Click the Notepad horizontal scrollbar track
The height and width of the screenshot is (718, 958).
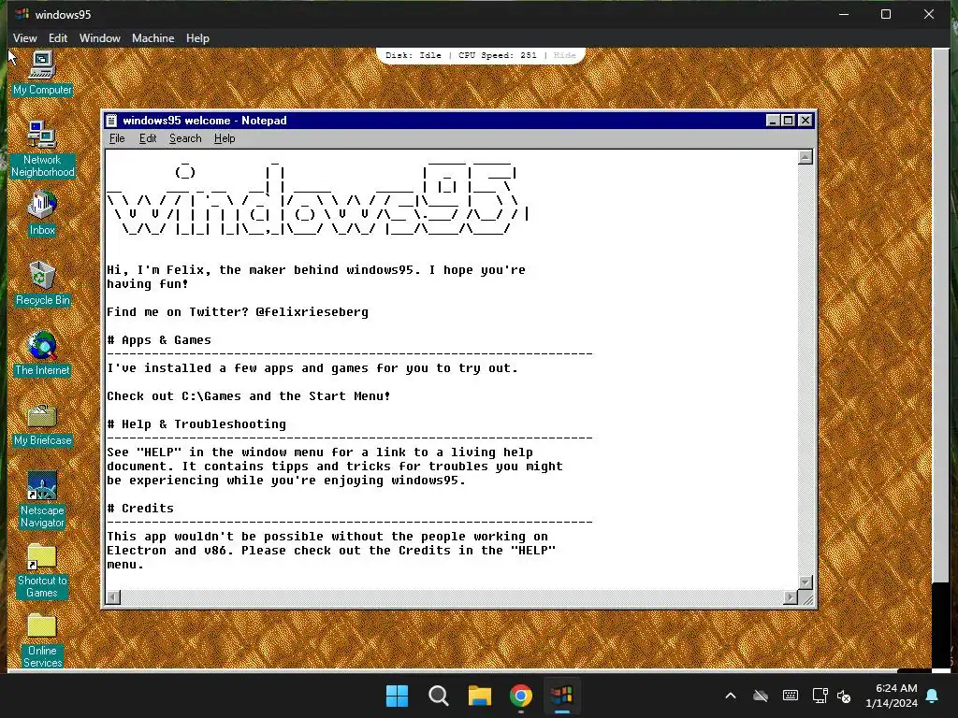point(452,597)
